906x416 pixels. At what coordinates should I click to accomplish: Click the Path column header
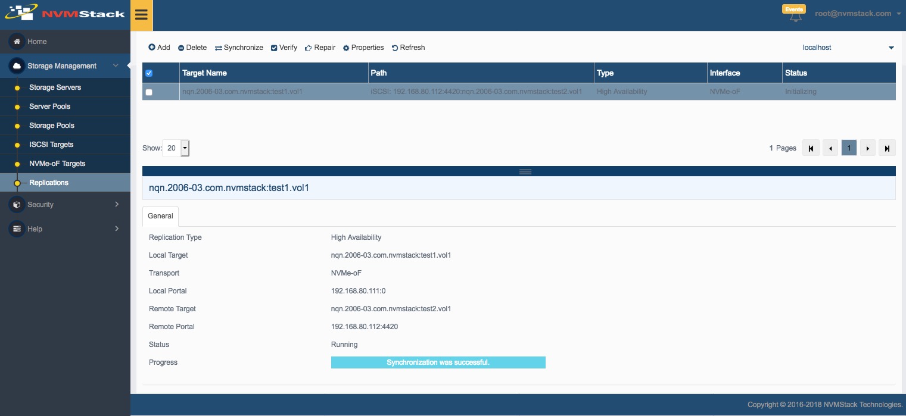coord(481,73)
